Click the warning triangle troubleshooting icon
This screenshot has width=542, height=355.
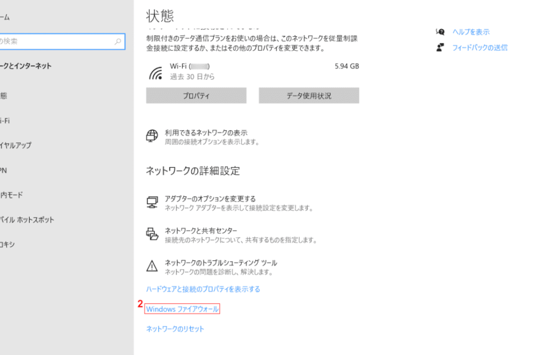tap(152, 266)
